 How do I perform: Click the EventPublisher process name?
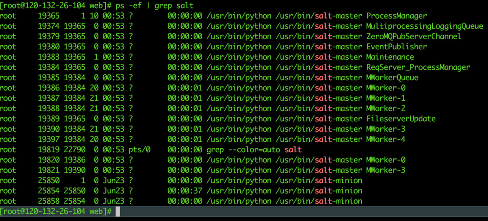396,47
